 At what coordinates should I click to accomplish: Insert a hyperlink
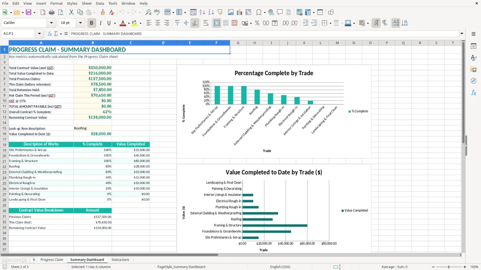click(x=271, y=12)
